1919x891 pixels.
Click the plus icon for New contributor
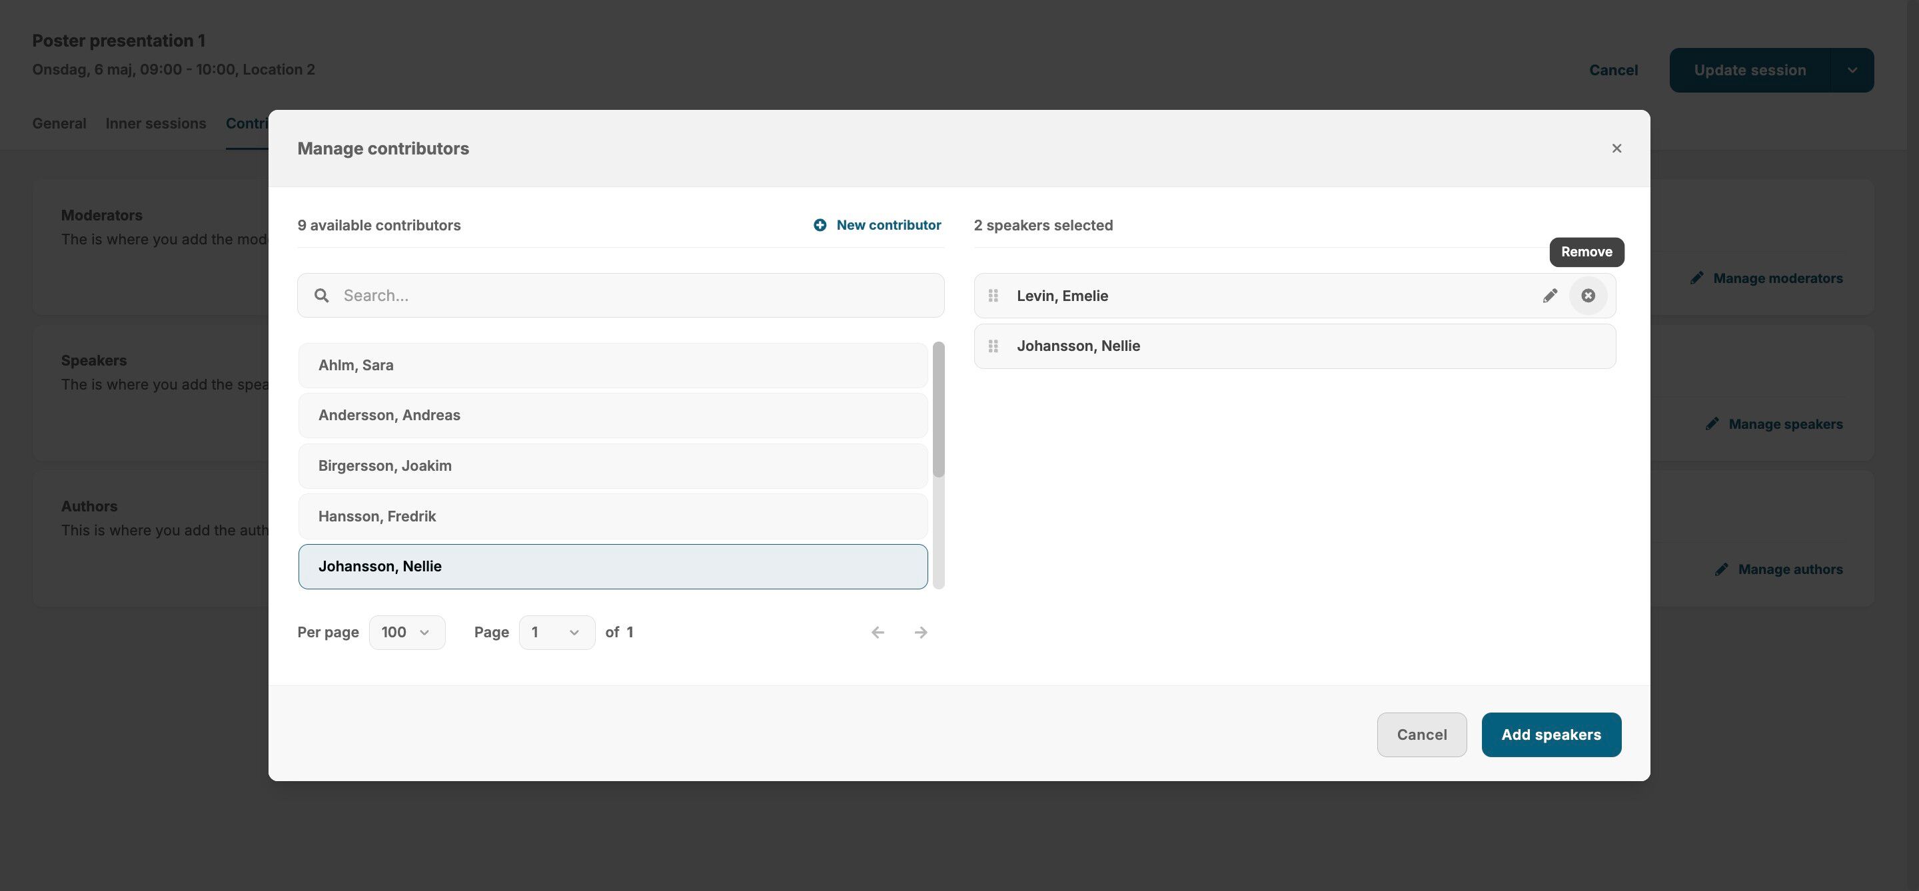point(820,225)
